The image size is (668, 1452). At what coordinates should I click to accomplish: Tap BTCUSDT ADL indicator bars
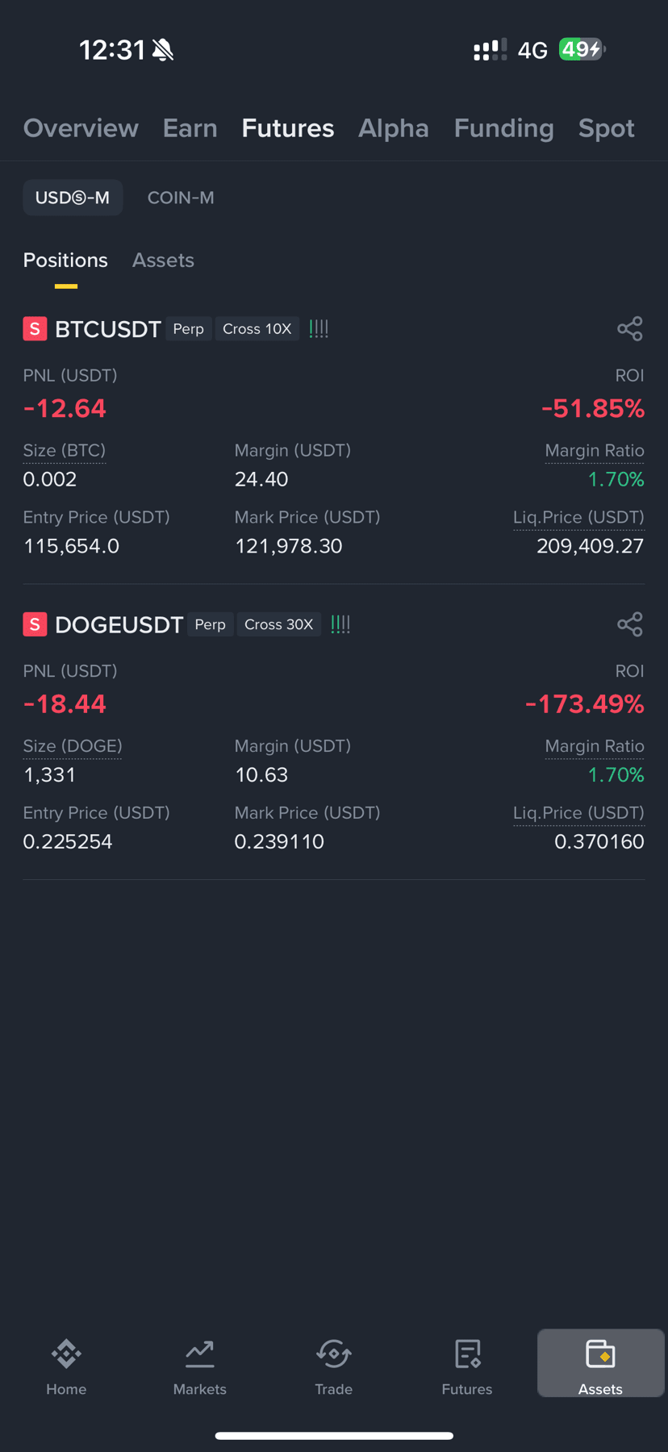[319, 329]
